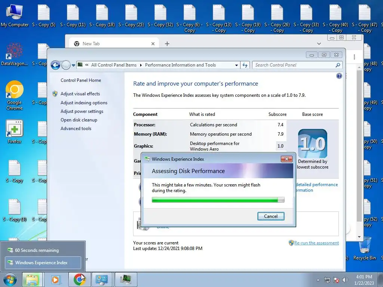
Task: Go to Control Panel Home
Action: coord(81,80)
